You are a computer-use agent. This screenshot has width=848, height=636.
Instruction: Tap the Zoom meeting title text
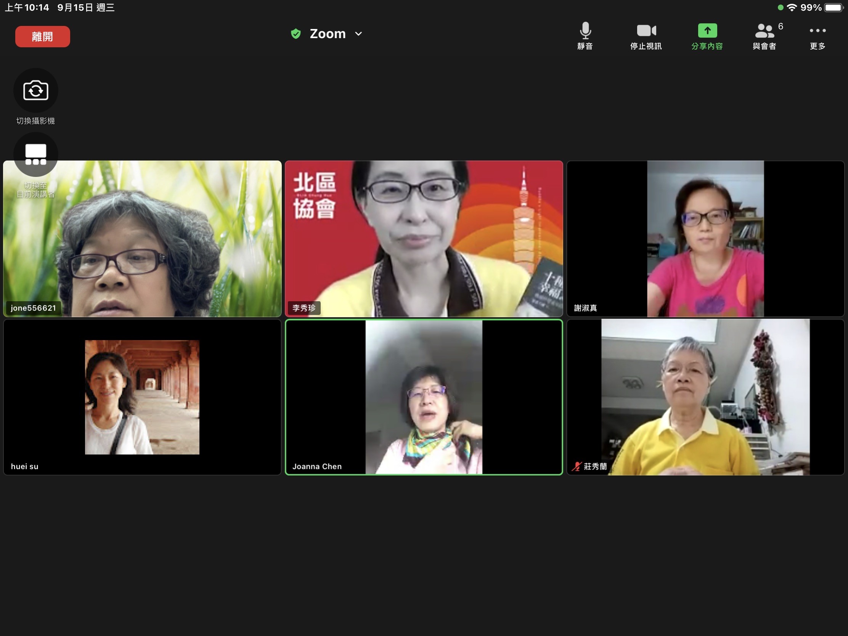[328, 34]
